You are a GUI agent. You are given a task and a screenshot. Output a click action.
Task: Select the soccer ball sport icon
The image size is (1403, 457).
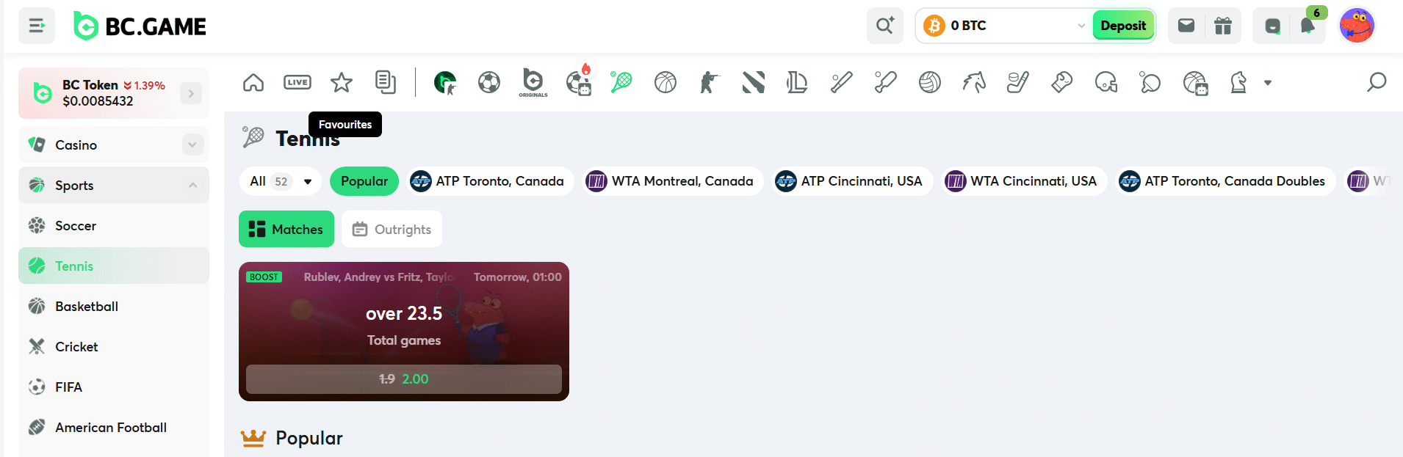pos(489,82)
